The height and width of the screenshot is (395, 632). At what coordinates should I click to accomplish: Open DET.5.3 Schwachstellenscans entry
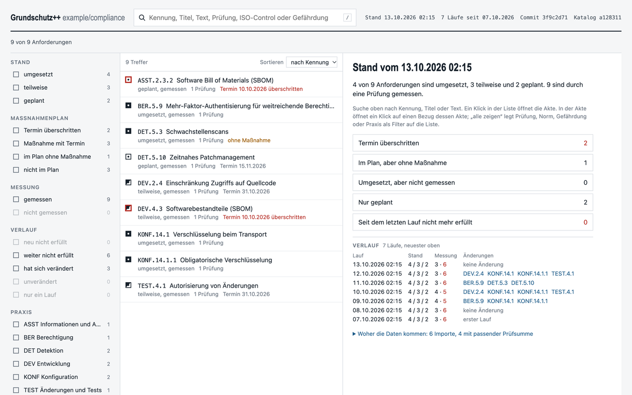pyautogui.click(x=231, y=136)
